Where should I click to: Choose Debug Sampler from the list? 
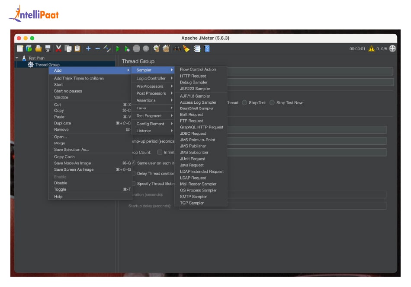200,82
